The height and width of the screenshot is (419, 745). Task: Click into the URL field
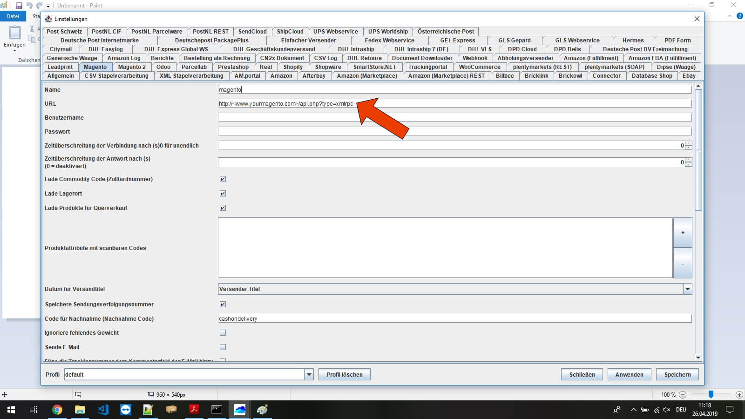[454, 103]
